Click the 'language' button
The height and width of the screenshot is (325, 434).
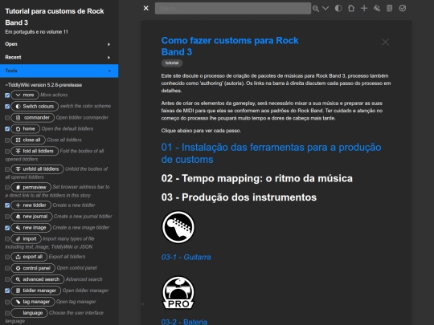tap(29, 313)
